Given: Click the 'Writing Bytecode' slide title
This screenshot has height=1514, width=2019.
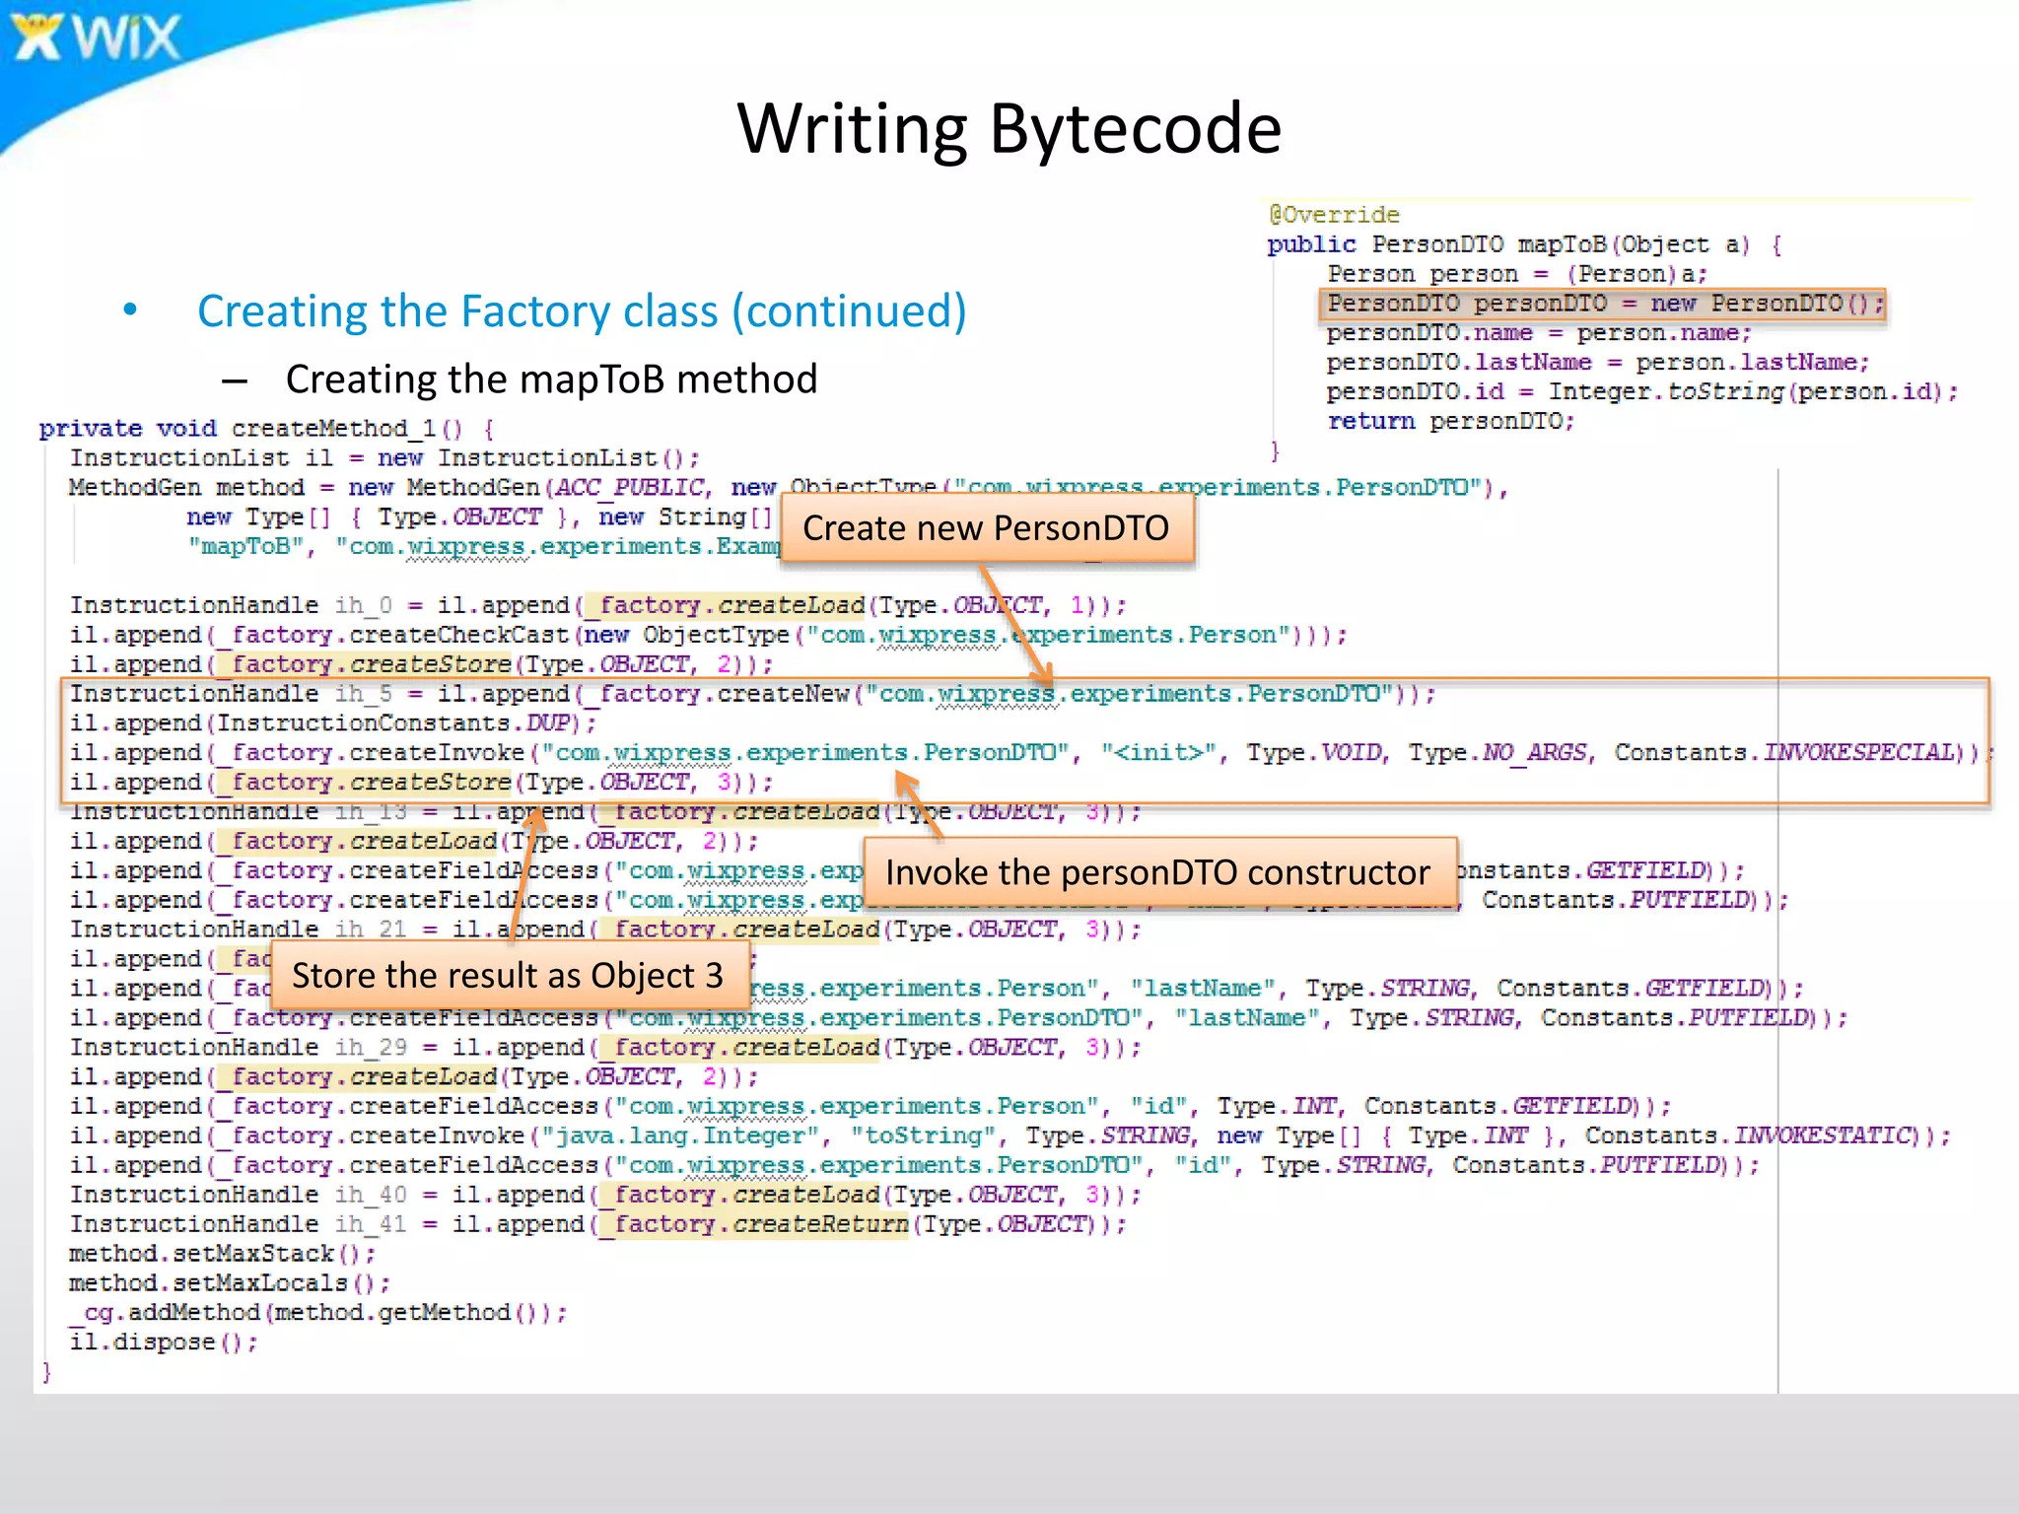Looking at the screenshot, I should pos(1009,129).
